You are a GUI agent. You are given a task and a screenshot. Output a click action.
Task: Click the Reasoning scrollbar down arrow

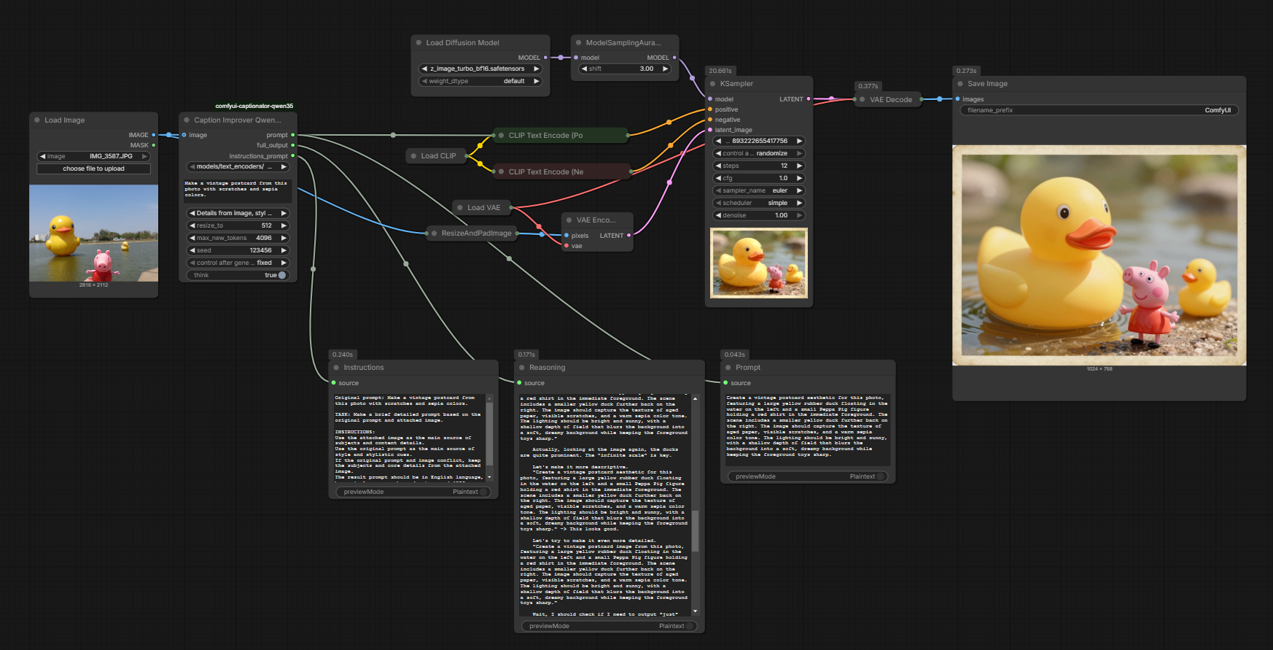[695, 611]
